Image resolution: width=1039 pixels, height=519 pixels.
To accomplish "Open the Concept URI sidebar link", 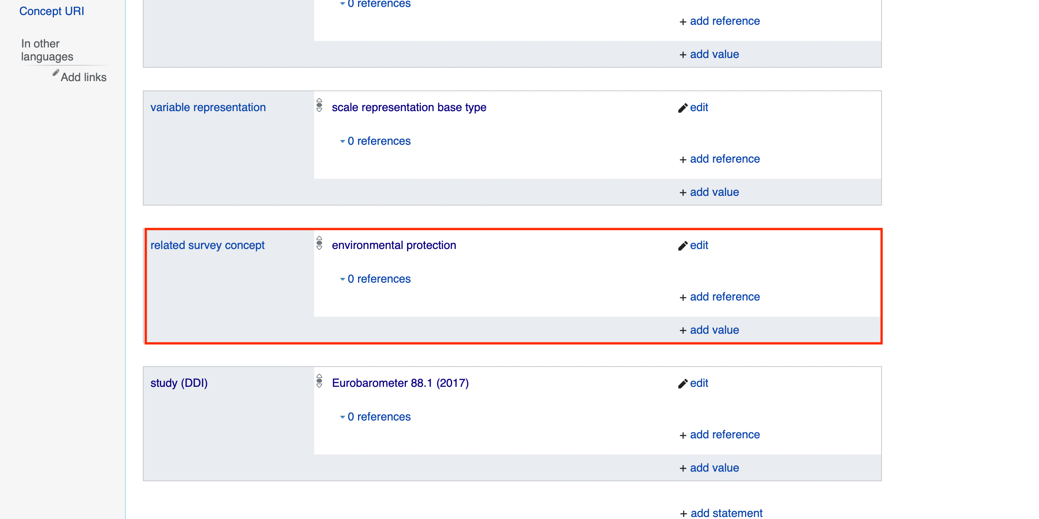I will point(52,11).
